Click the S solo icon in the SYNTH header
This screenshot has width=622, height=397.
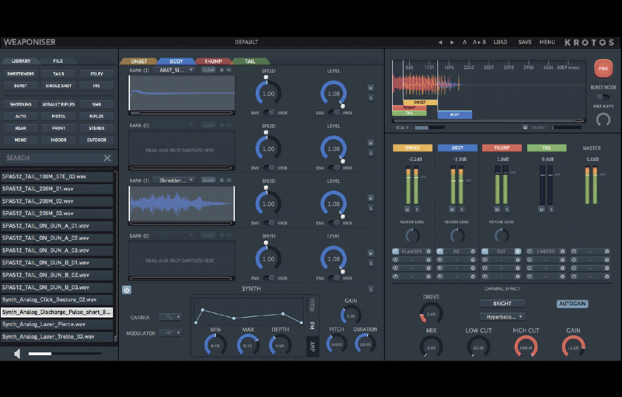pos(371,289)
